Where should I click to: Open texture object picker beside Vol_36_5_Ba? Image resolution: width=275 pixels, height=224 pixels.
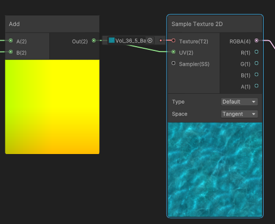(x=150, y=41)
